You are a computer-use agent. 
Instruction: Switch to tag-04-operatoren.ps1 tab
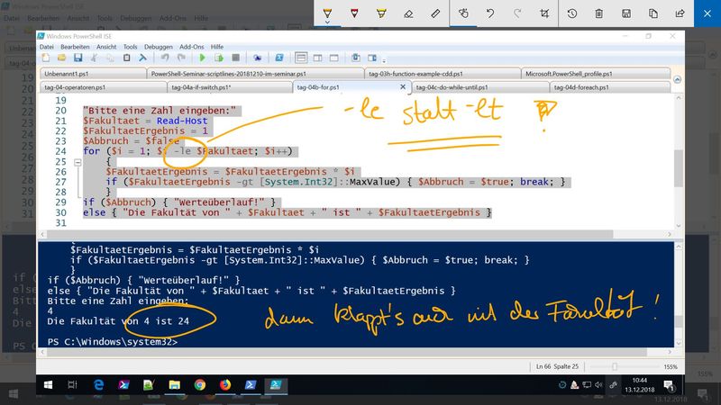pos(104,87)
